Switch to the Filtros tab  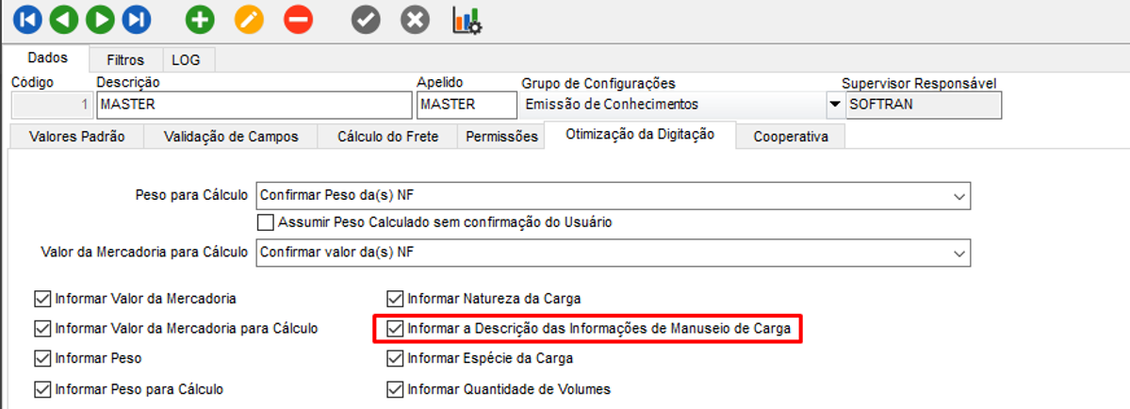[x=125, y=59]
